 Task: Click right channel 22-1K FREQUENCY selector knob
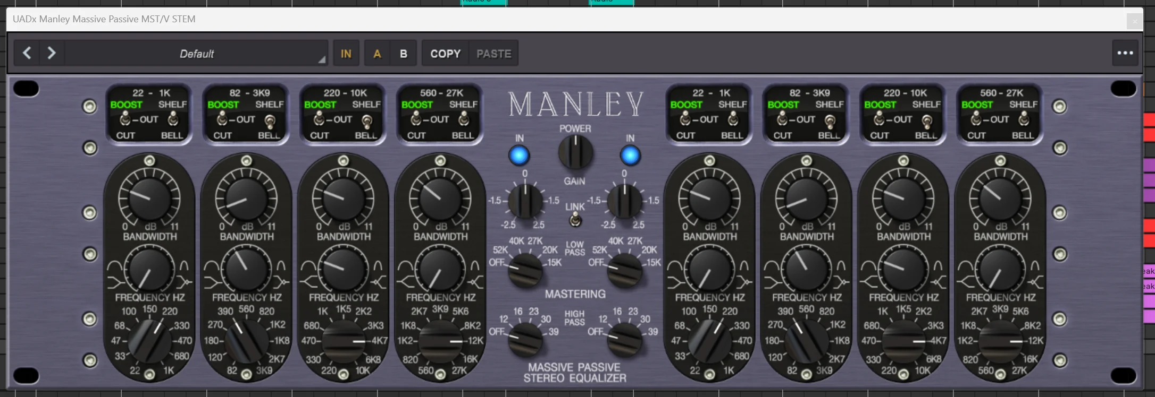point(709,341)
